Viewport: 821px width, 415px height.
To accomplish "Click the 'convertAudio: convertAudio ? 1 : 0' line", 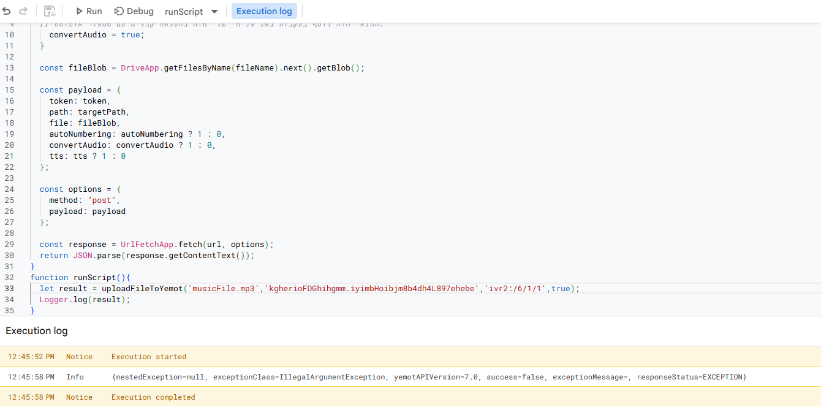I will [133, 145].
